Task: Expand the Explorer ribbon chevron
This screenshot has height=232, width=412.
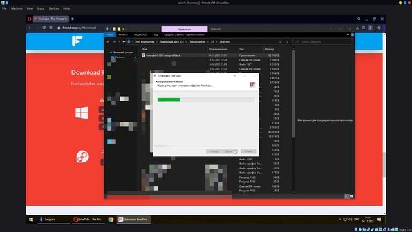Action: pos(348,35)
